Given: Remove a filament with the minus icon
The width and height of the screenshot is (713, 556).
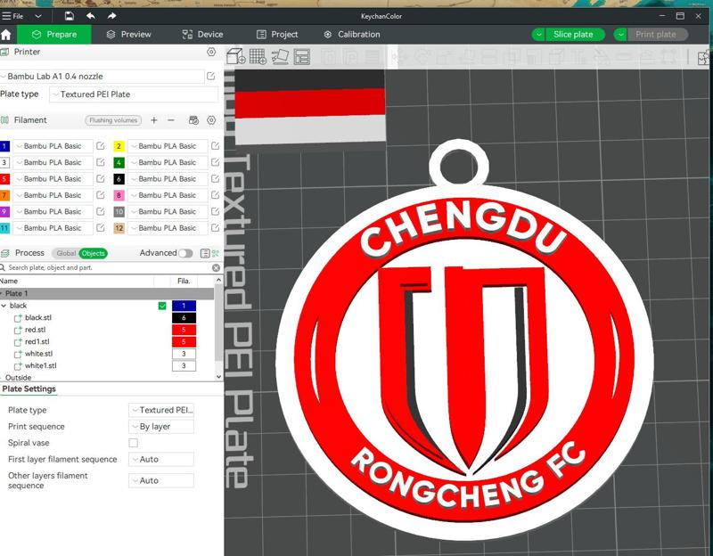Looking at the screenshot, I should tap(171, 120).
